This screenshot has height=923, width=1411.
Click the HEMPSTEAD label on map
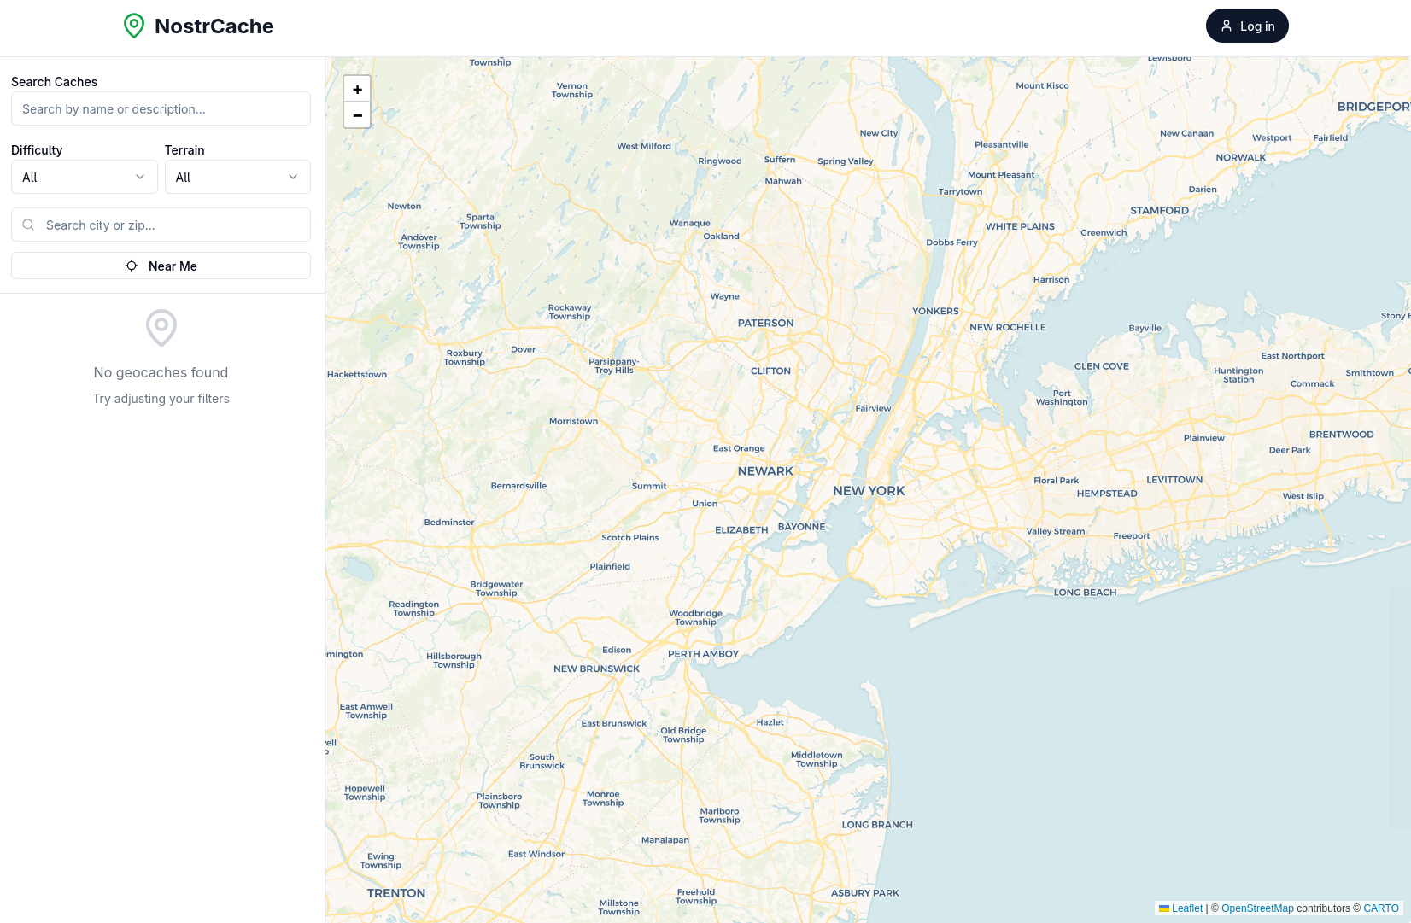coord(1107,494)
